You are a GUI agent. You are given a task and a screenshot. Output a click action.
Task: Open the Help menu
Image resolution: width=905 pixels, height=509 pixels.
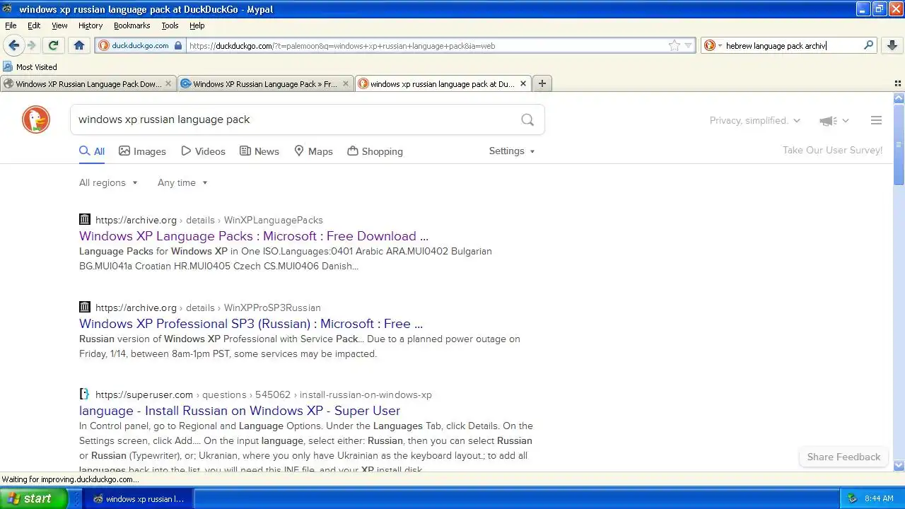(197, 25)
